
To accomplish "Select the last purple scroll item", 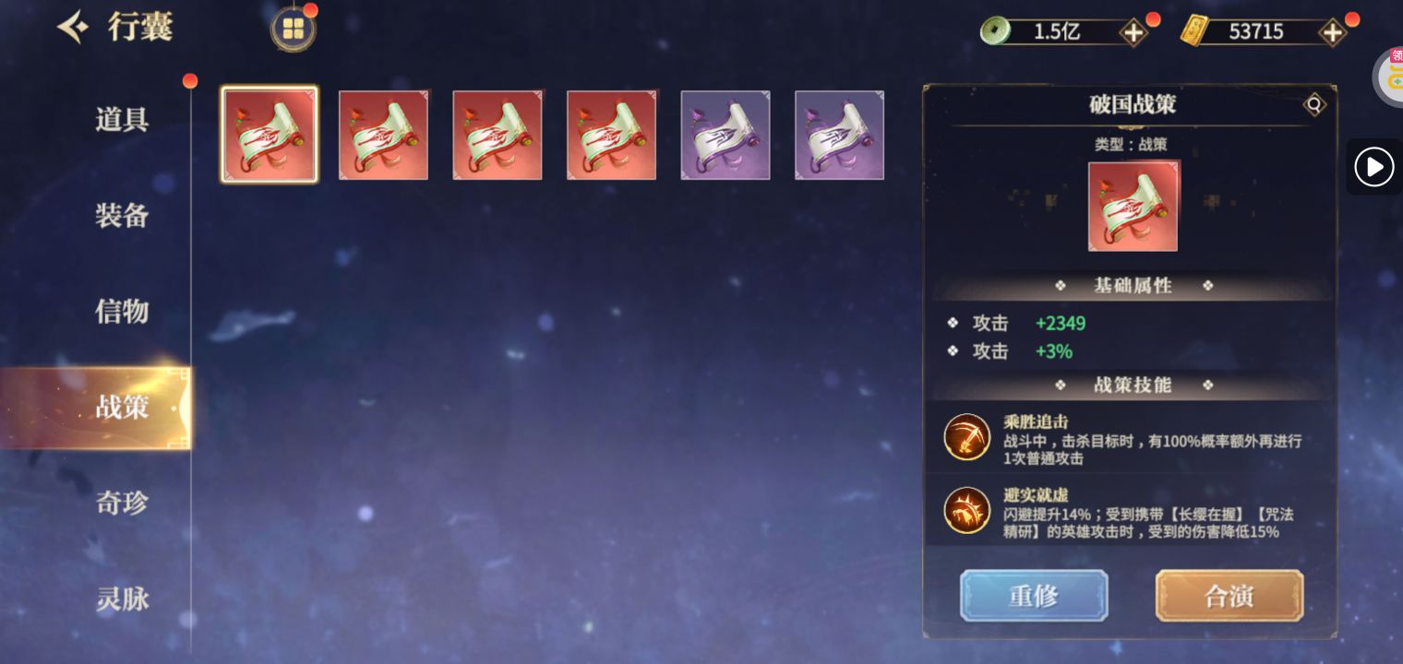I will tap(840, 135).
